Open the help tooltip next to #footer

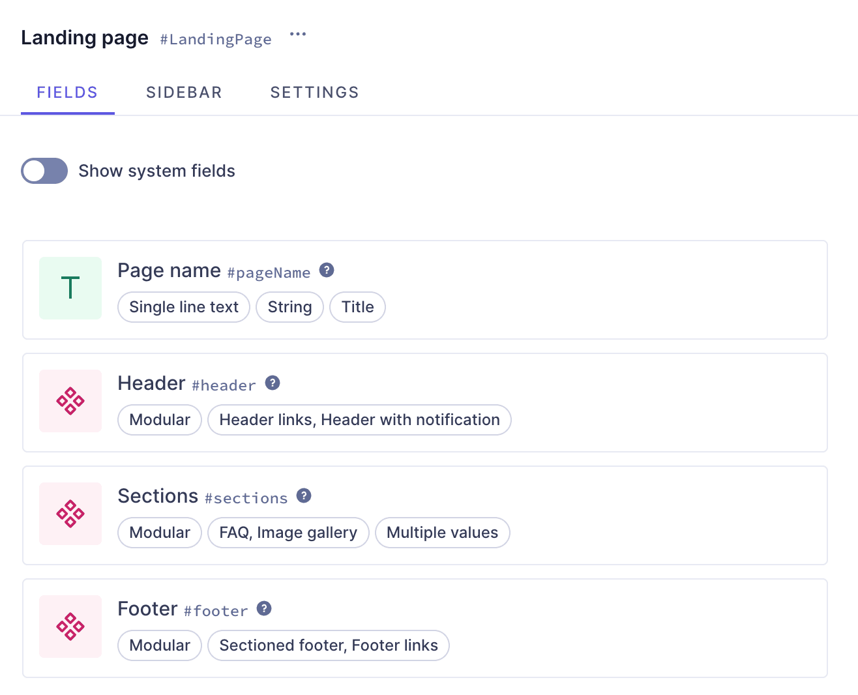[x=263, y=608]
